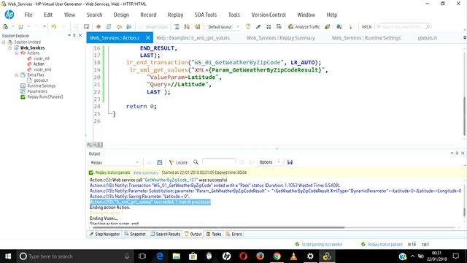Click the first icon right of Analyze Traffic
467x263 pixels.
tap(328, 27)
